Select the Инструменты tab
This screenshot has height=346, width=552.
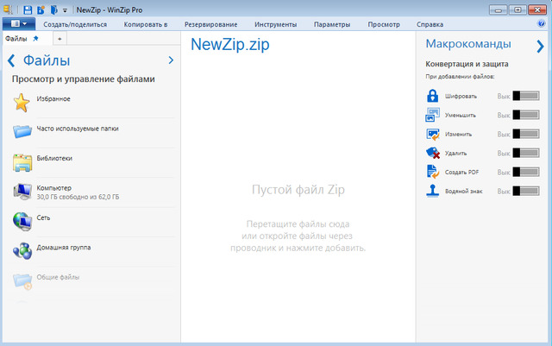pyautogui.click(x=276, y=24)
